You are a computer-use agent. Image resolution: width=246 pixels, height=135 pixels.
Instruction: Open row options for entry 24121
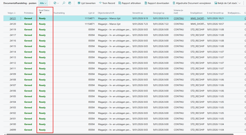tap(21, 18)
